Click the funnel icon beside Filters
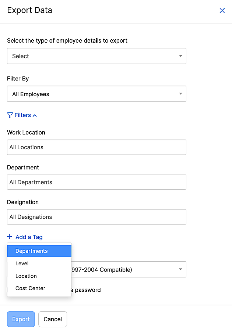 10,115
